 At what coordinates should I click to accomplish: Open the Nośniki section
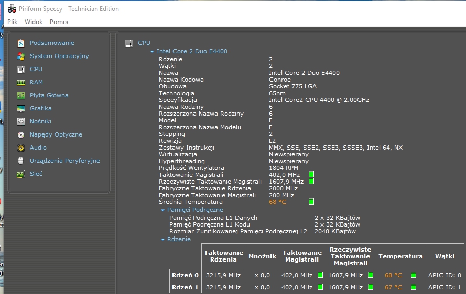[x=40, y=121]
